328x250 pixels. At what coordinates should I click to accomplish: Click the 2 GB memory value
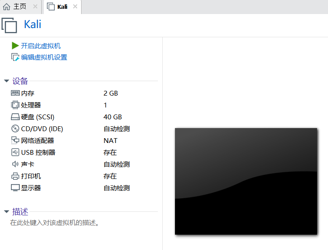[111, 93]
